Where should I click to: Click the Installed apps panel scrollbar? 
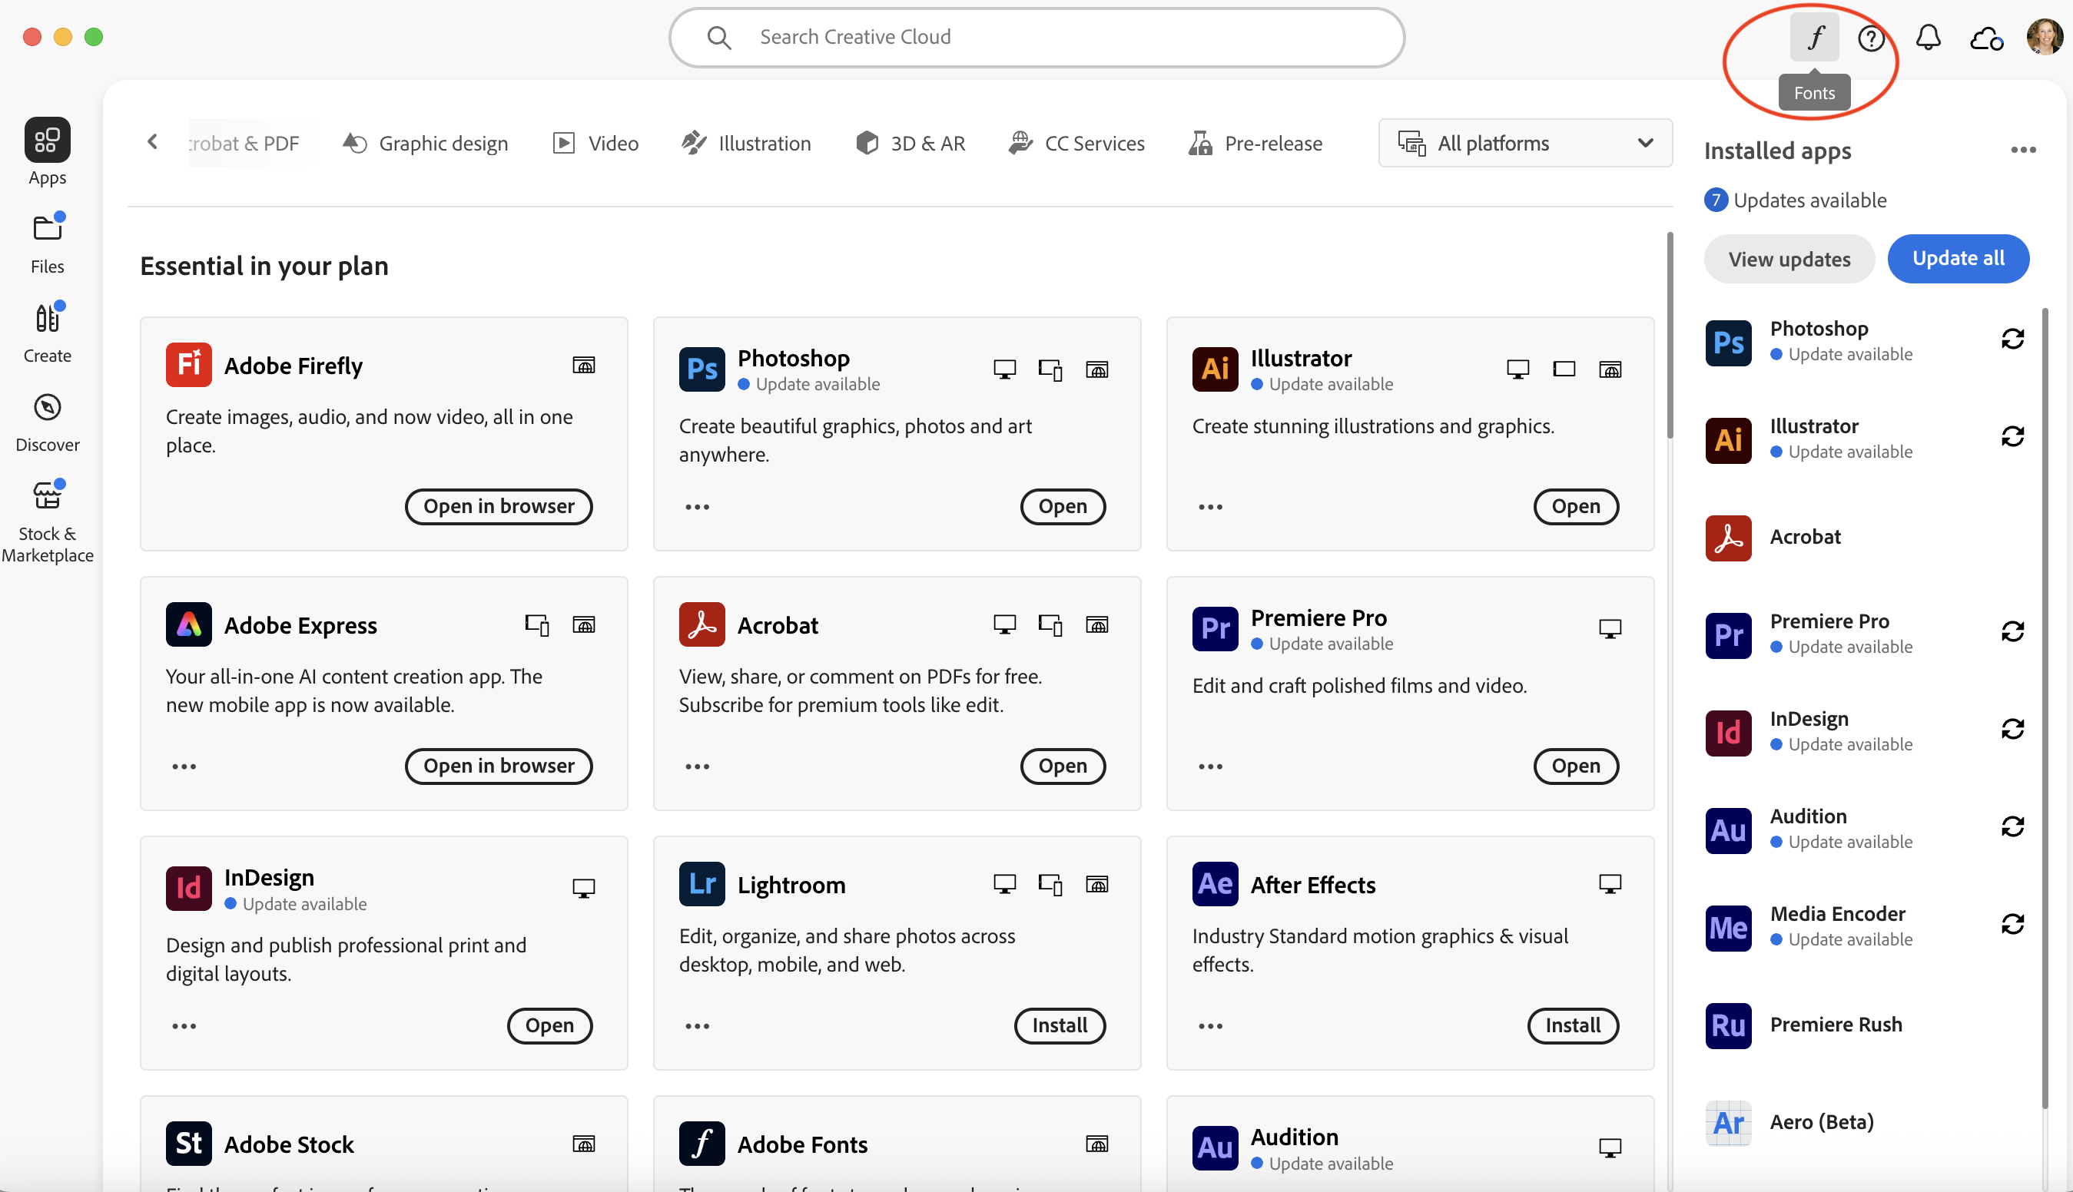pyautogui.click(x=2045, y=708)
